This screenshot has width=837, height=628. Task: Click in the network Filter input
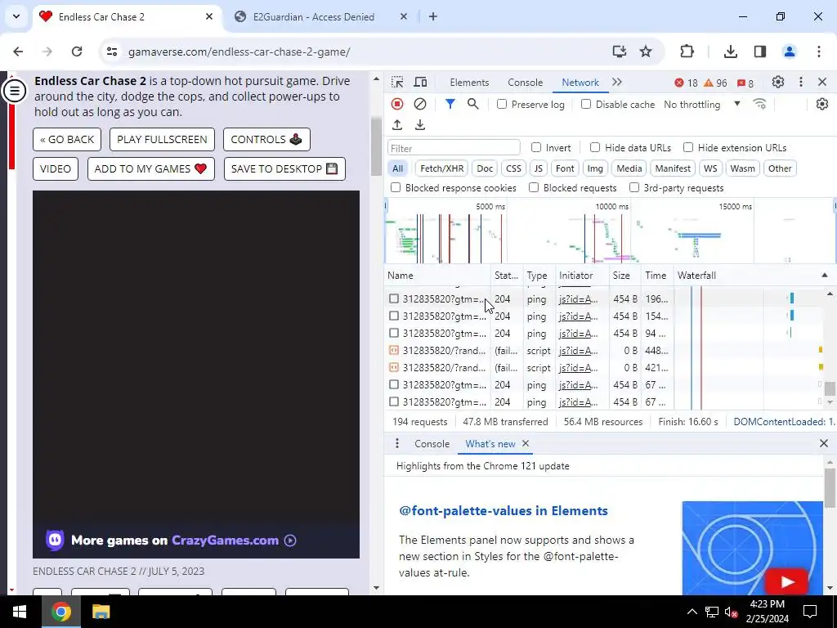(454, 148)
